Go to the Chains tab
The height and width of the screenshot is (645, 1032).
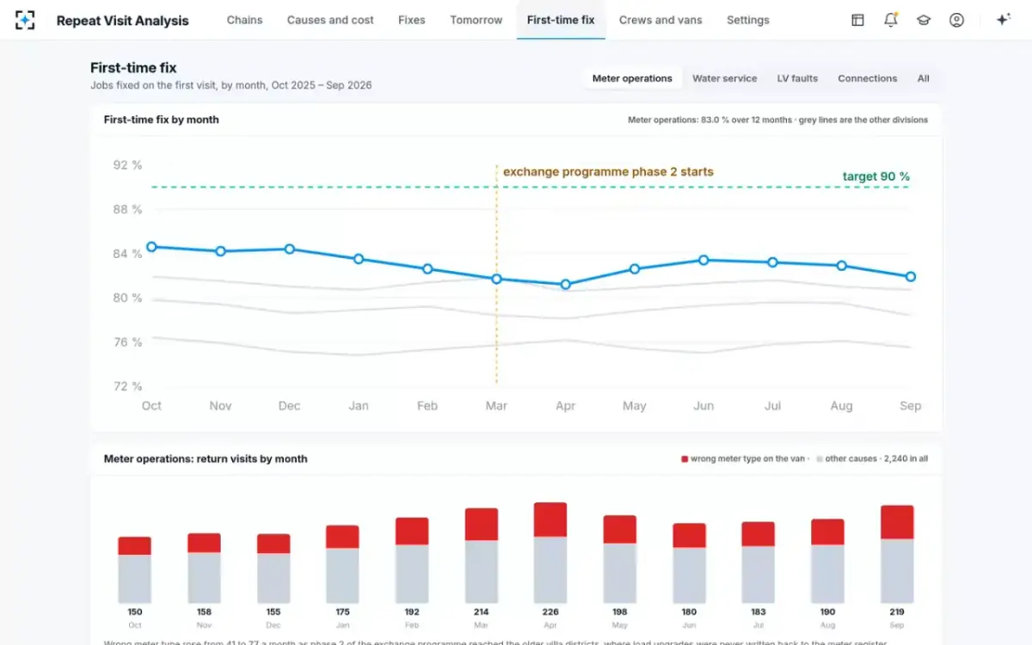(x=244, y=20)
